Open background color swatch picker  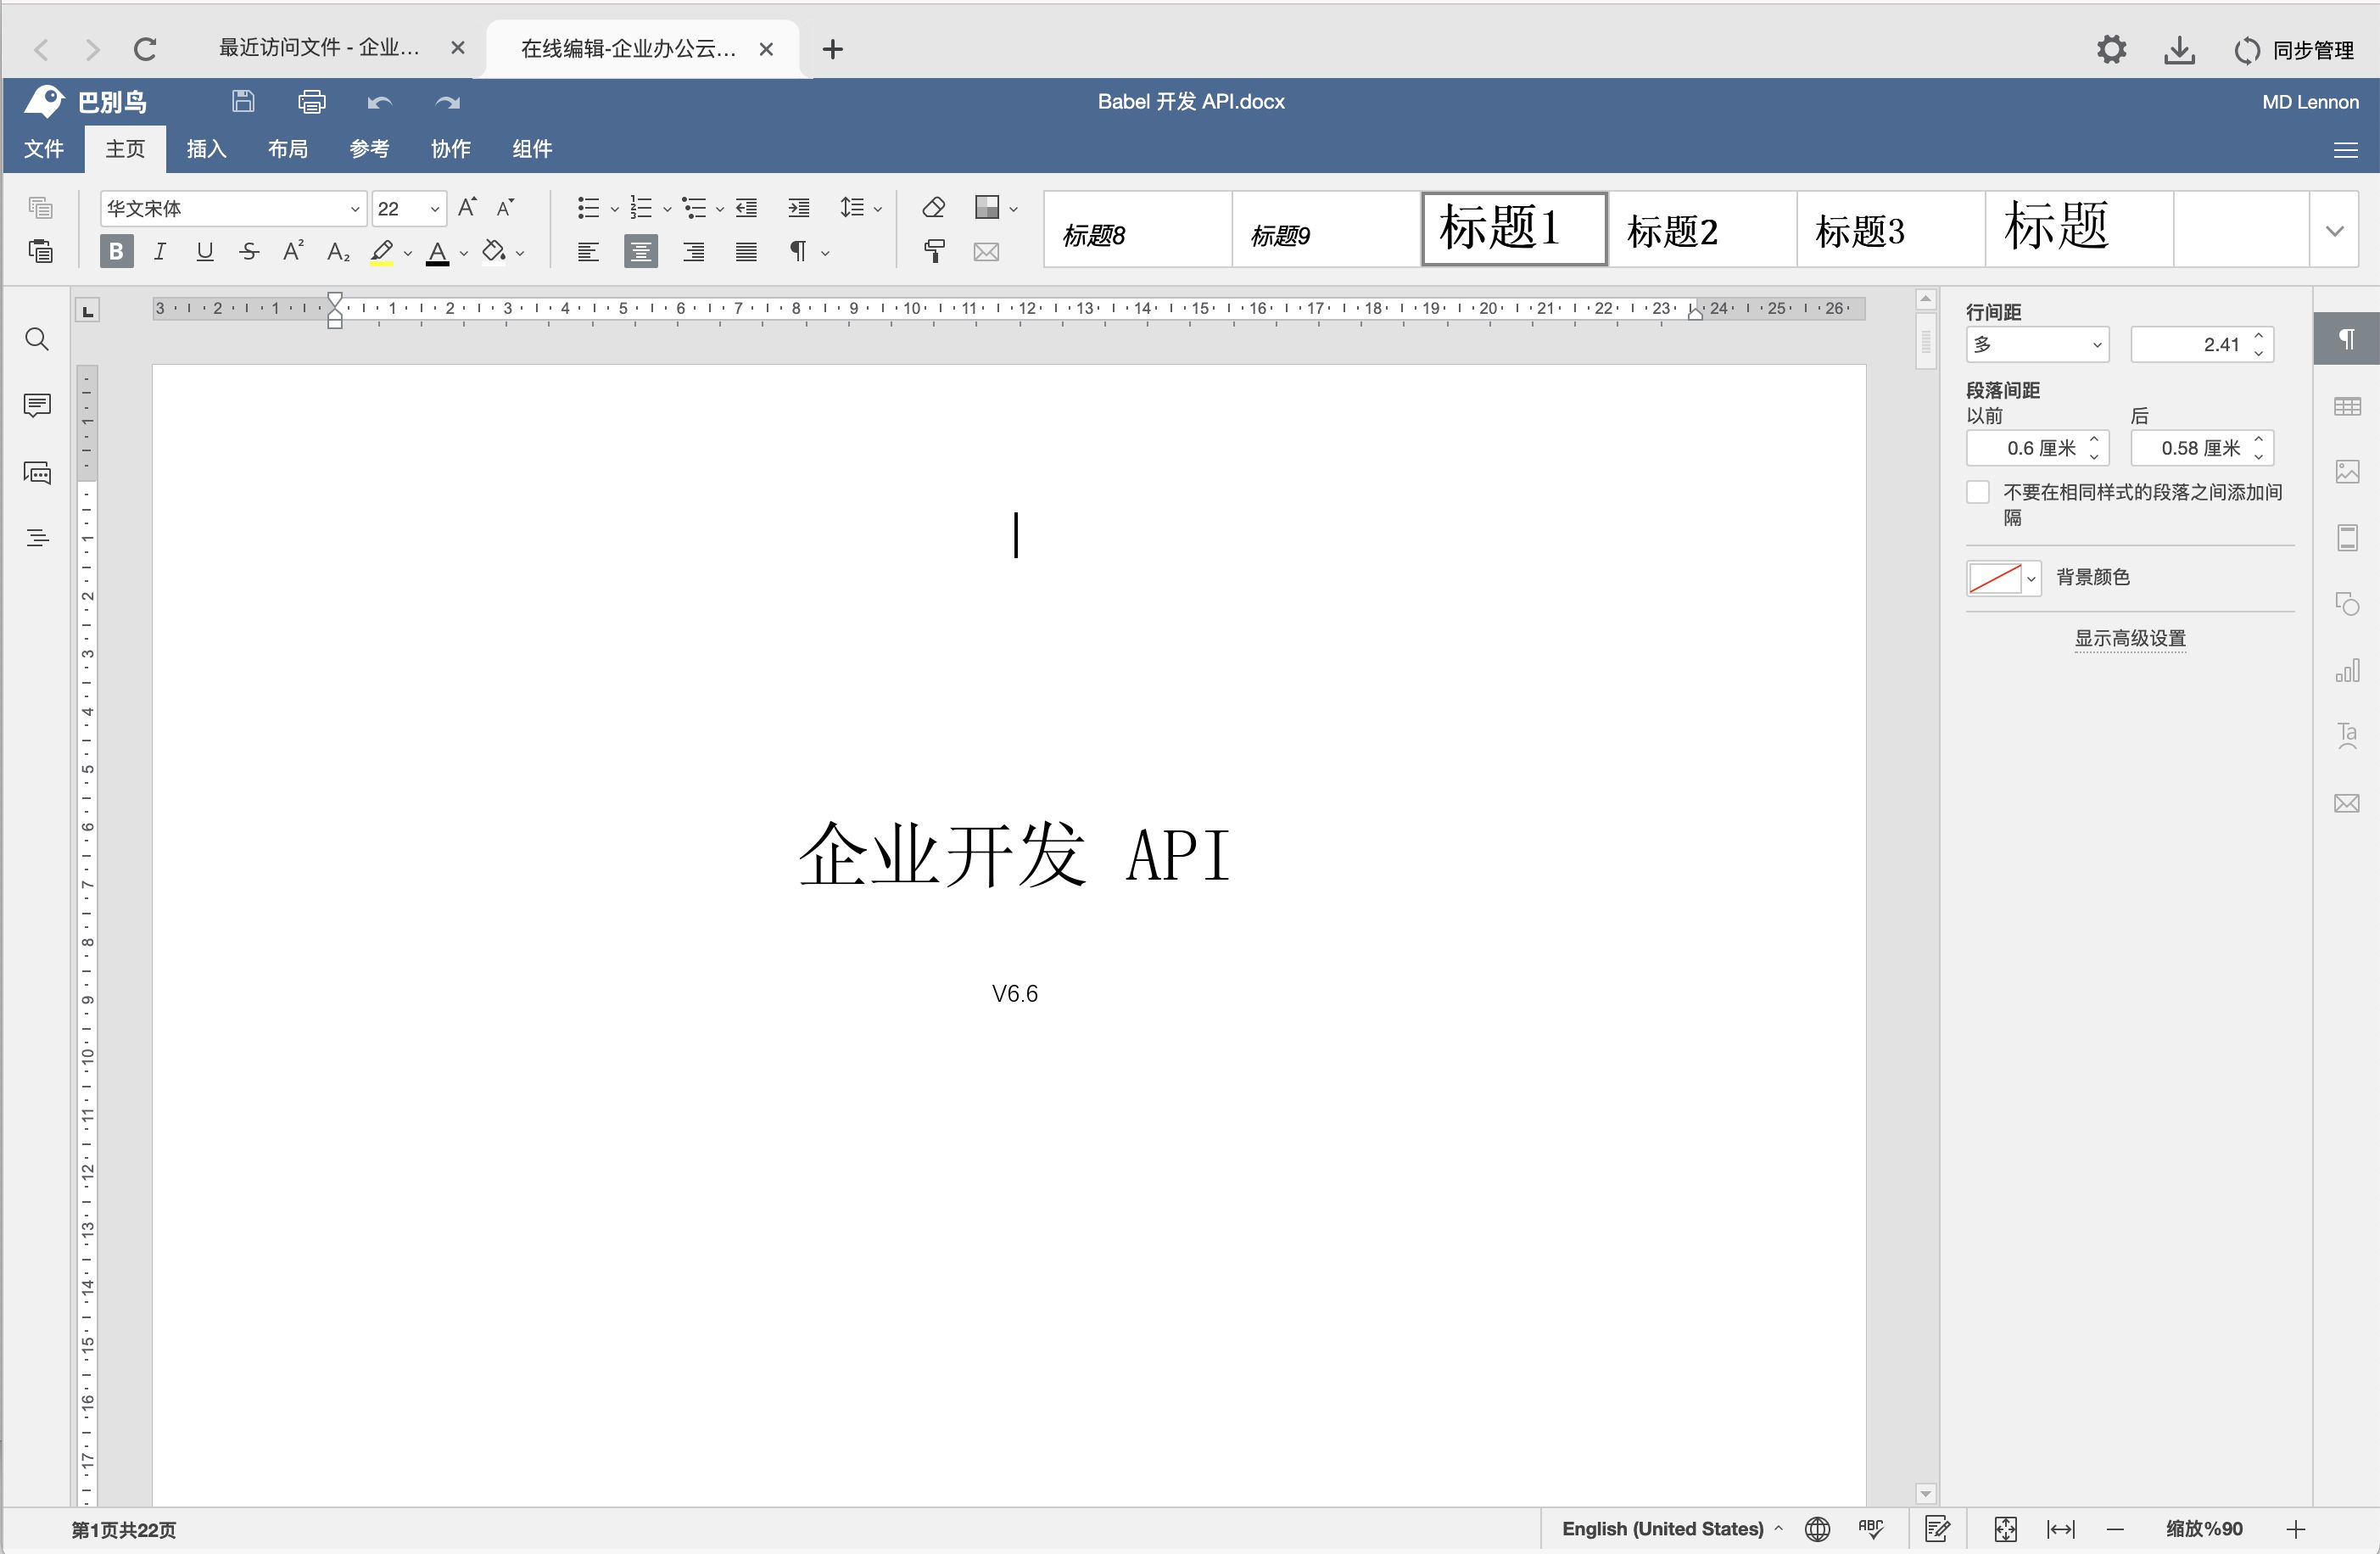pyautogui.click(x=2003, y=578)
